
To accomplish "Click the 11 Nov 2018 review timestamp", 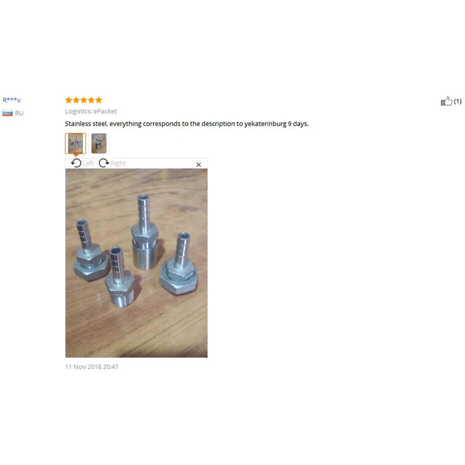I will [92, 367].
